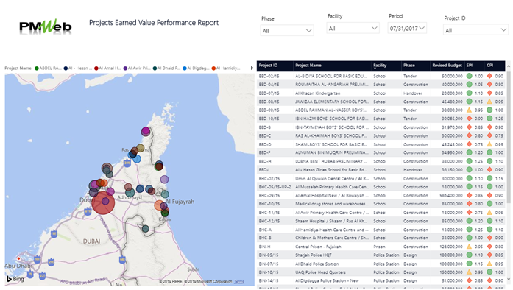Click the red SPI indicator for BIN-14/15

pyautogui.click(x=469, y=280)
